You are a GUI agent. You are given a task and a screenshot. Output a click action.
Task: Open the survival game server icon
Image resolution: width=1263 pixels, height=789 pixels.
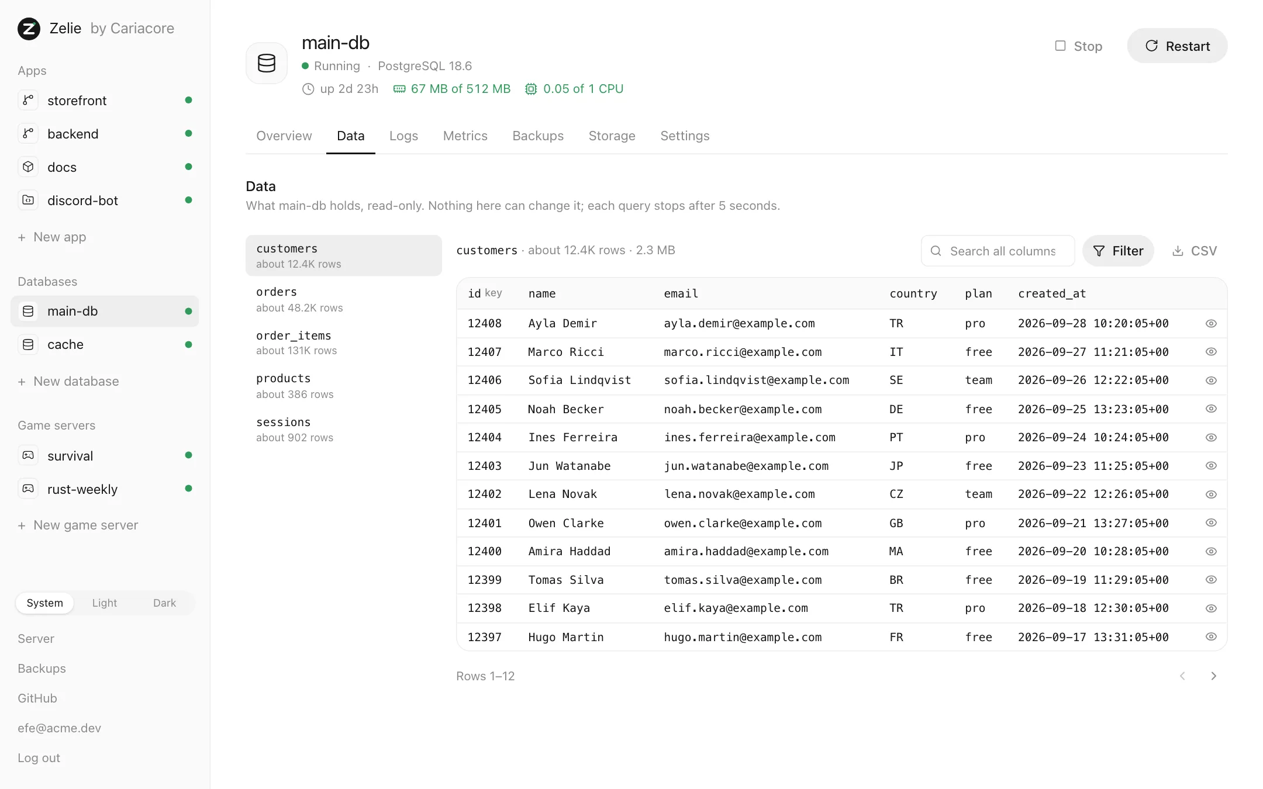[28, 456]
